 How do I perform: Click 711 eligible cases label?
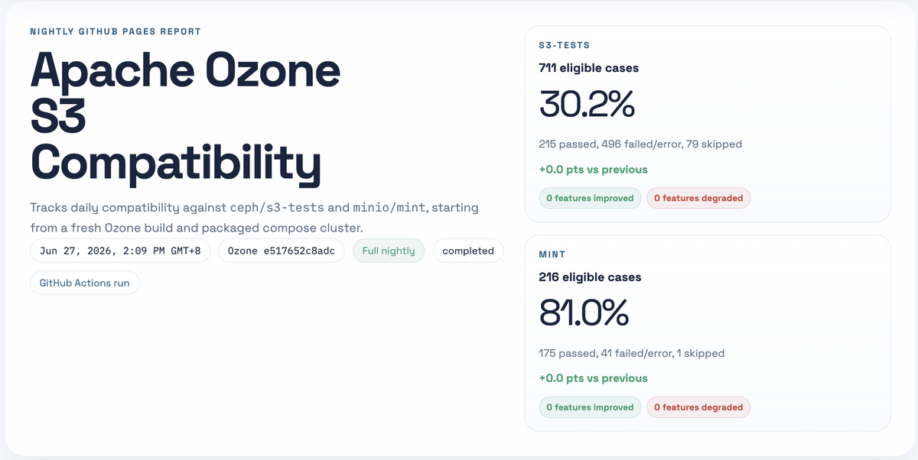(588, 68)
